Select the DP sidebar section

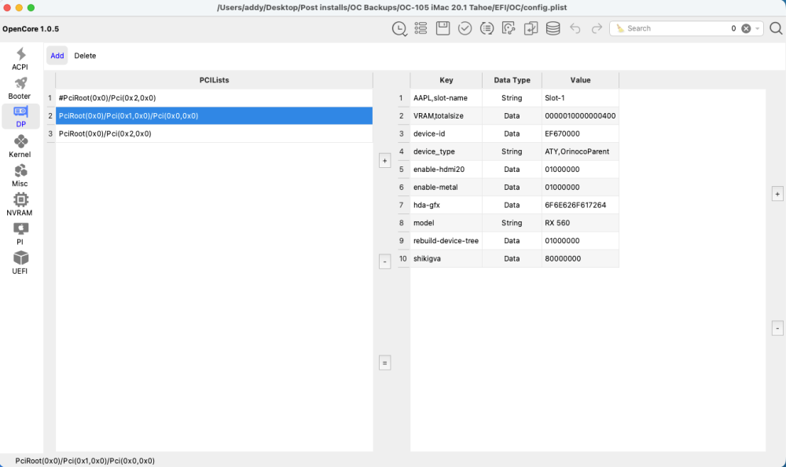tap(20, 117)
